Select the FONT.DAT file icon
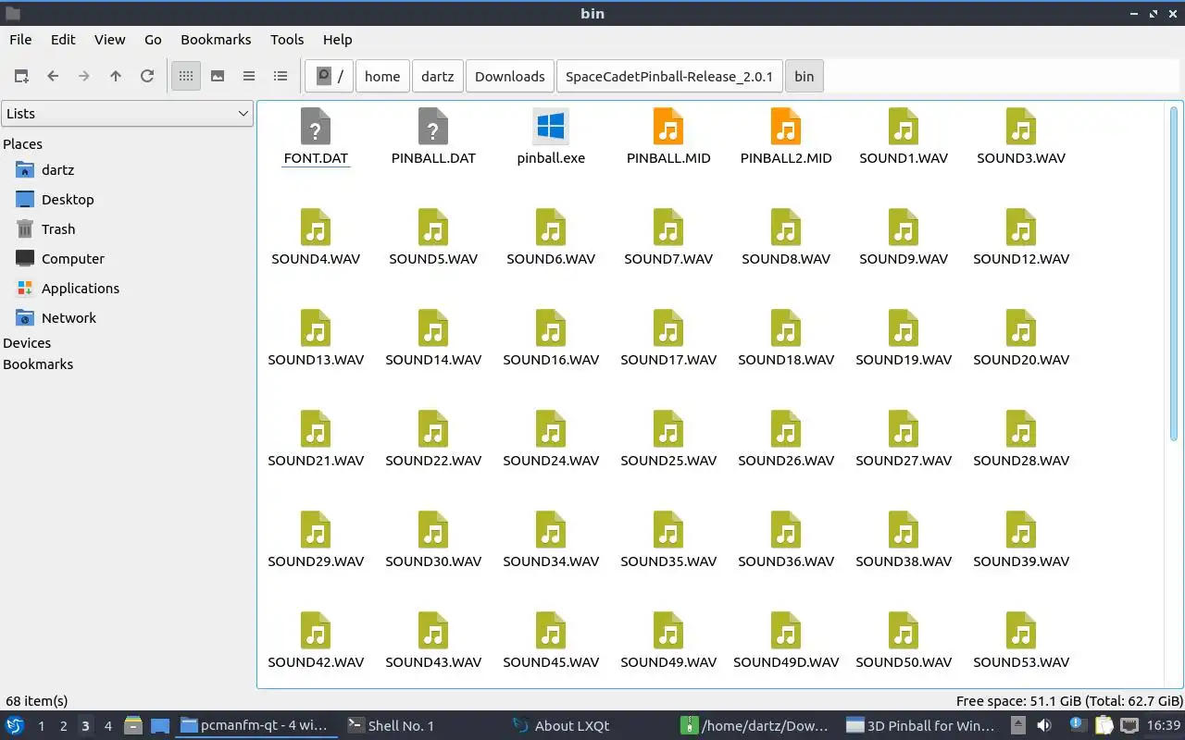 [x=316, y=127]
